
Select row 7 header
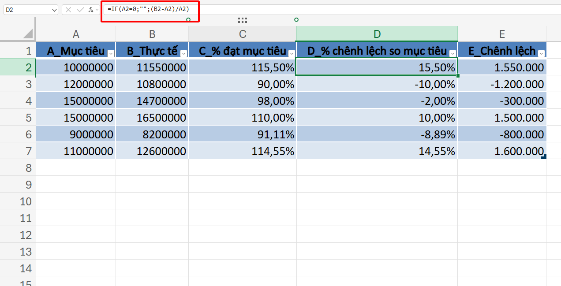(x=18, y=151)
